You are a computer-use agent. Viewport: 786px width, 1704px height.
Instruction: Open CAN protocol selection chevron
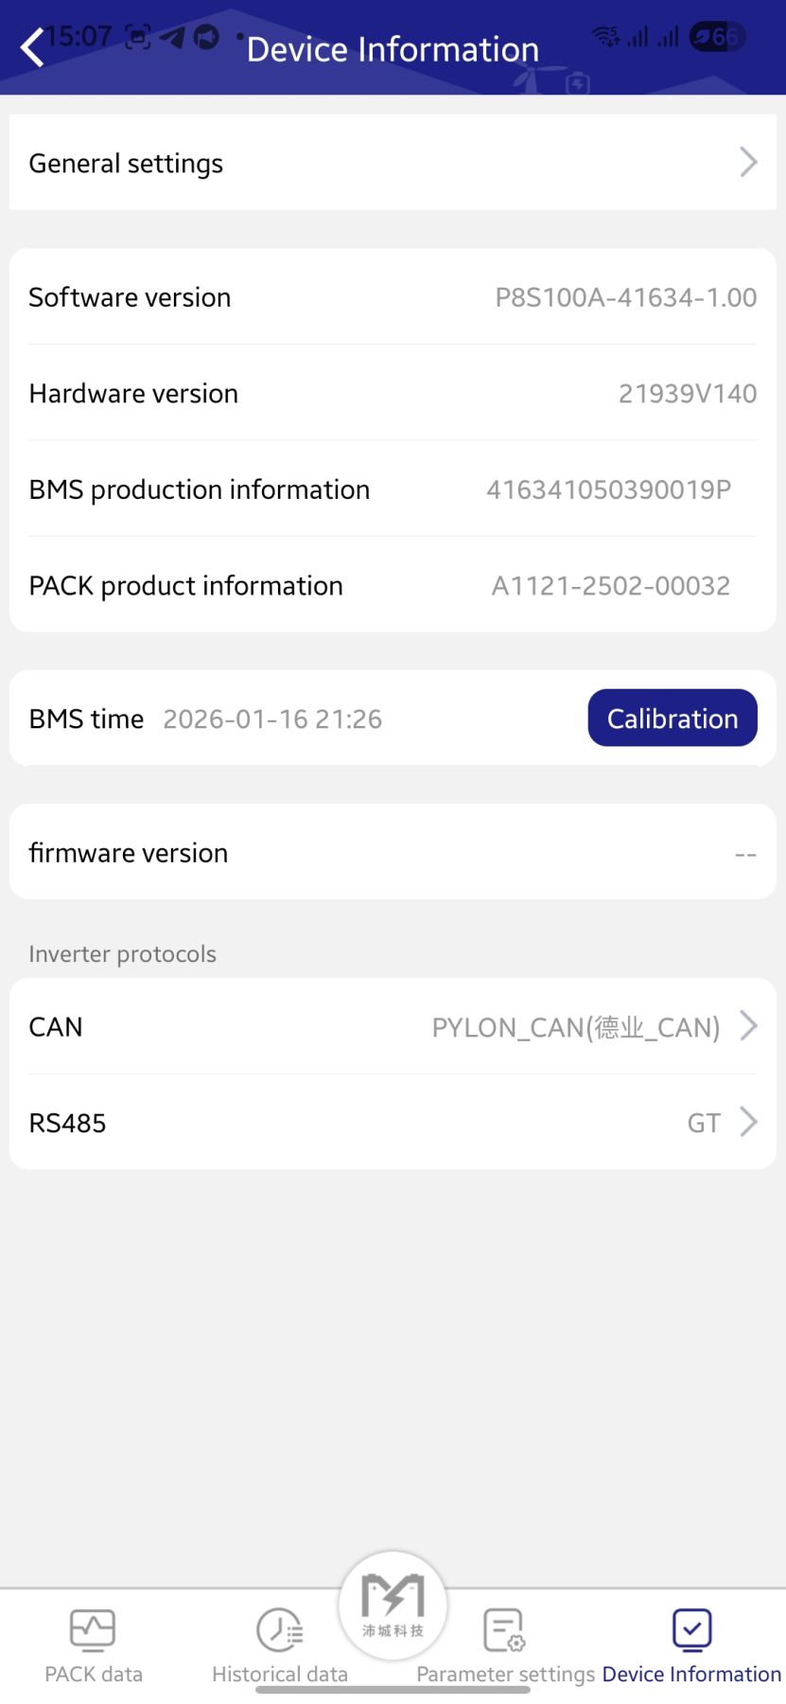748,1025
